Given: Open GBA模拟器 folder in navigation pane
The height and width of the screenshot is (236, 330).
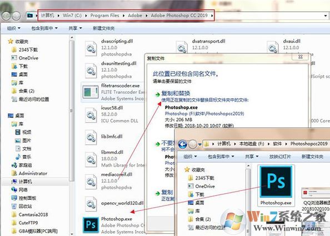Looking at the screenshot, I should pos(34,231).
